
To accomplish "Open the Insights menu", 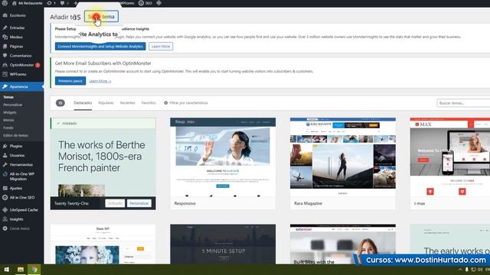I will (x=16, y=219).
